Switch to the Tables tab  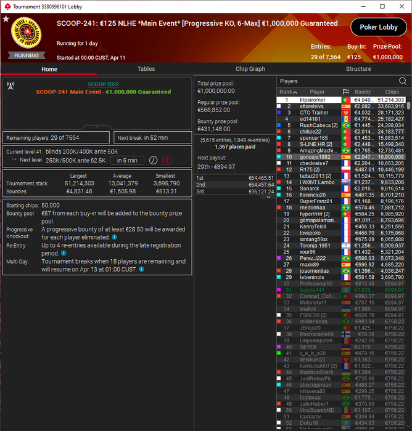click(146, 69)
